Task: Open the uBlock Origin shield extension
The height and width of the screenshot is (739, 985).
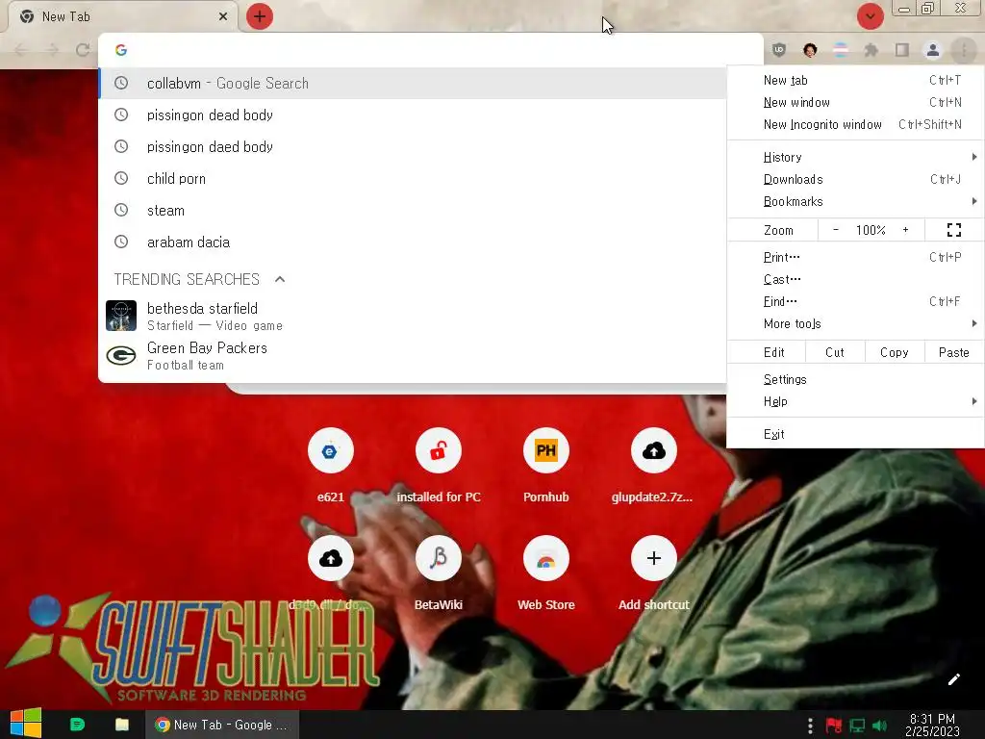Action: point(779,50)
